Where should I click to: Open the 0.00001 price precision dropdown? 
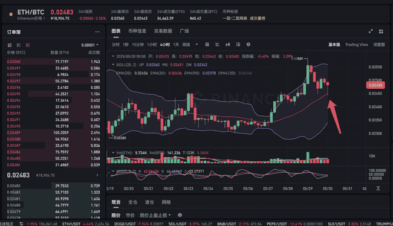pos(89,45)
